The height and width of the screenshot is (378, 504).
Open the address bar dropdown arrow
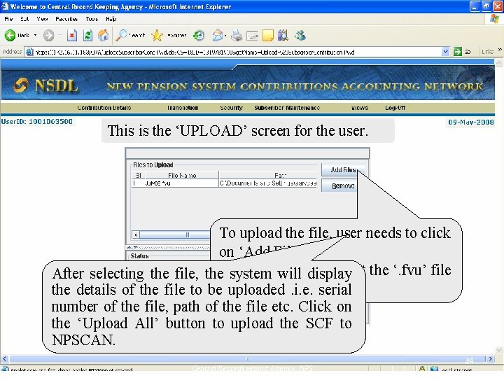pyautogui.click(x=445, y=52)
